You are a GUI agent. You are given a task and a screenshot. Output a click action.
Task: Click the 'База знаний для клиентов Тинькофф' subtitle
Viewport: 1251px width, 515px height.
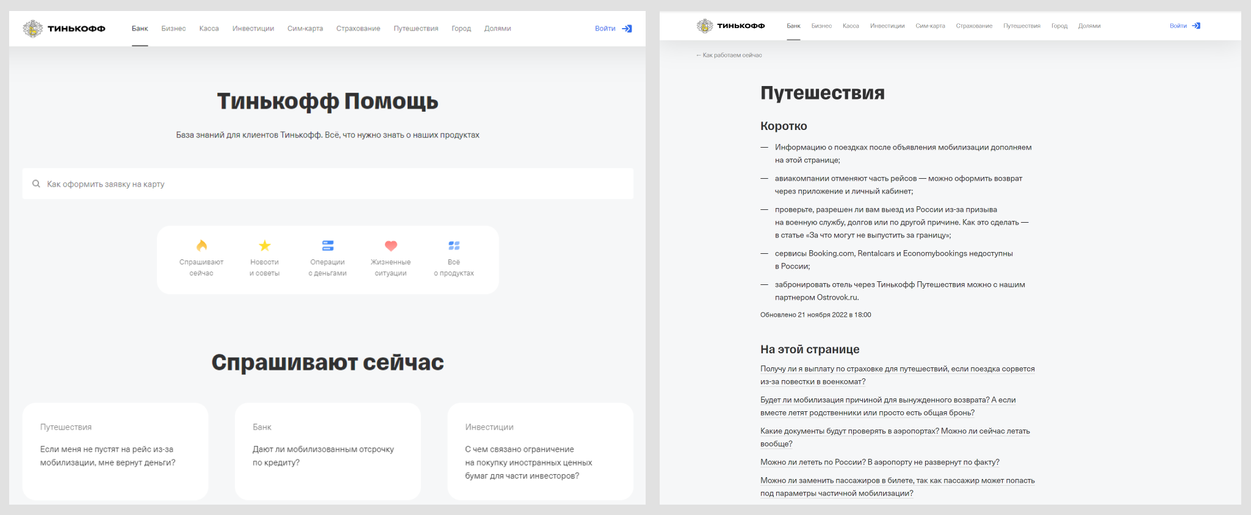(328, 135)
